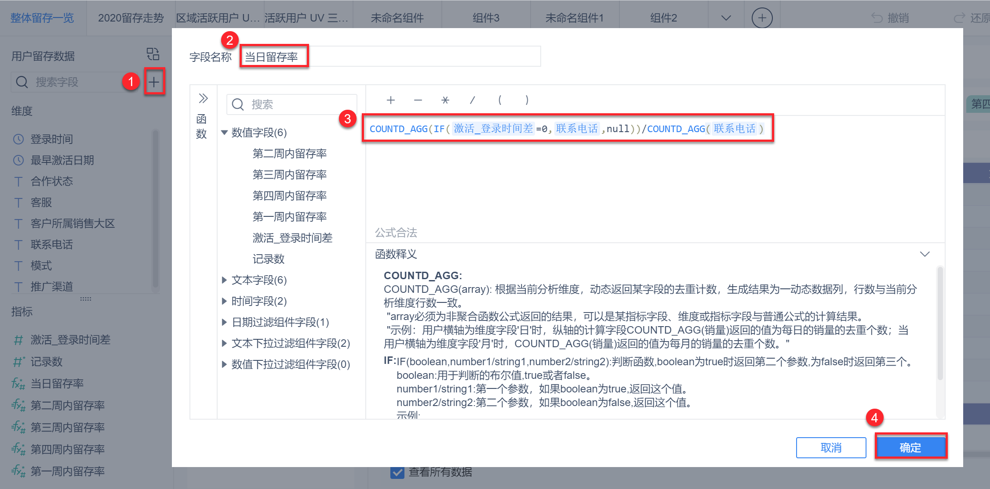Insert the minus operator into formula
The height and width of the screenshot is (489, 990).
pyautogui.click(x=418, y=101)
